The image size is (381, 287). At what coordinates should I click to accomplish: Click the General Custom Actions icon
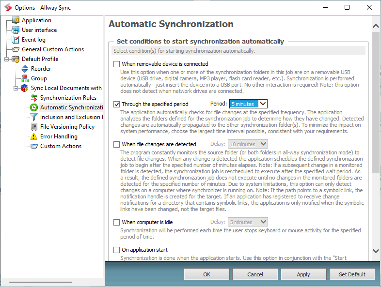click(16, 49)
